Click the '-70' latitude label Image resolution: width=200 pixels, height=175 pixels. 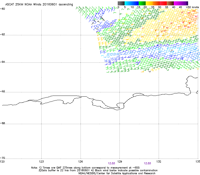coord(2,158)
